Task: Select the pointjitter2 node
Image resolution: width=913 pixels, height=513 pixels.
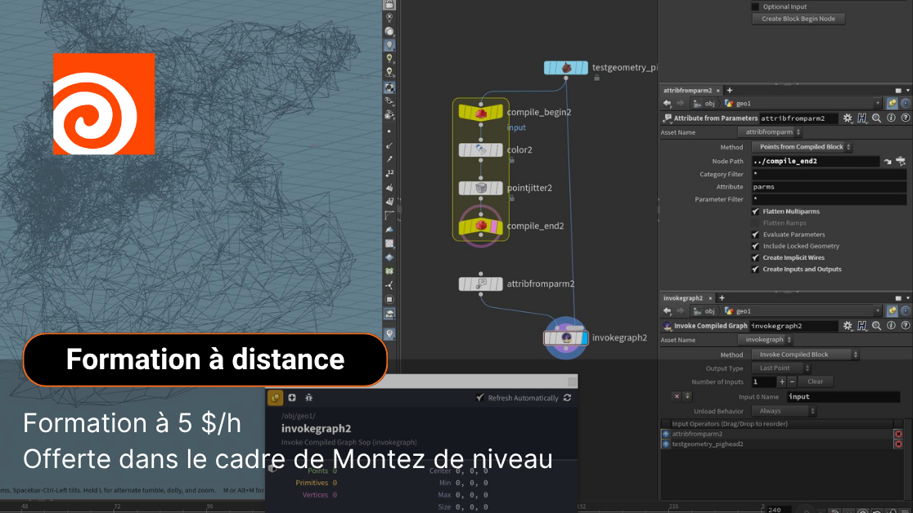Action: [480, 188]
